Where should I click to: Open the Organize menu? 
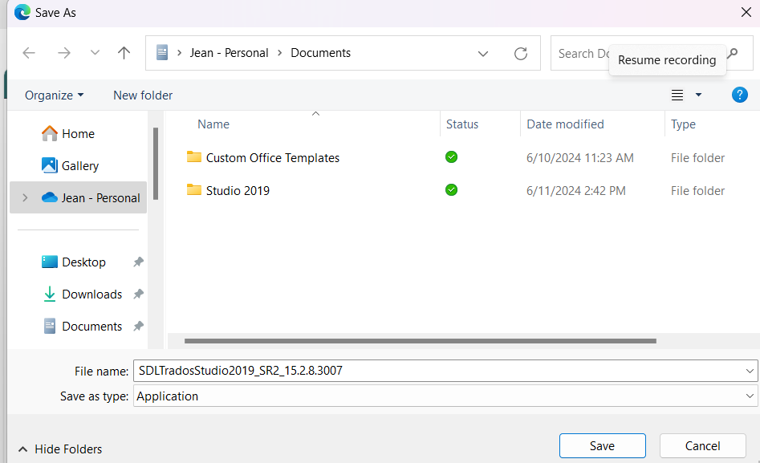[54, 95]
